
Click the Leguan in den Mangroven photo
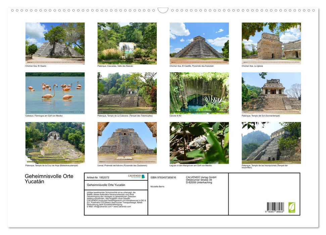point(199,143)
